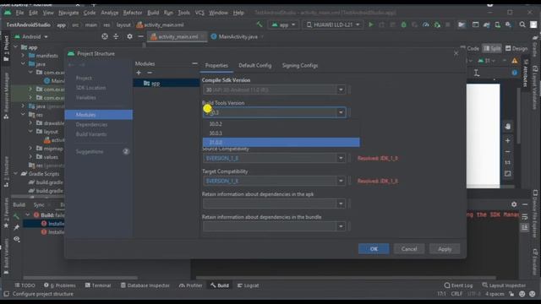Open SDK Manager icon in main toolbar

click(508, 24)
